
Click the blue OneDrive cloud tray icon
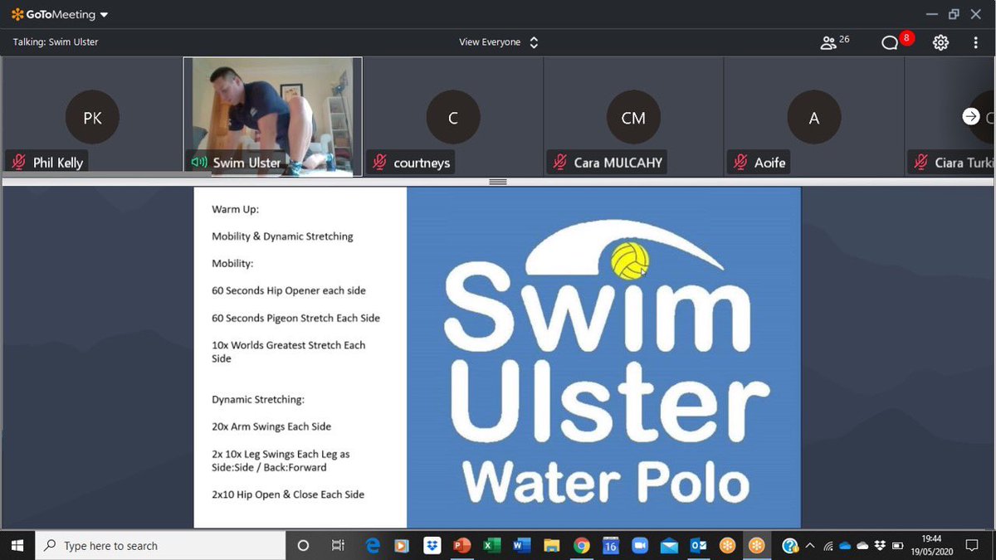click(x=846, y=546)
